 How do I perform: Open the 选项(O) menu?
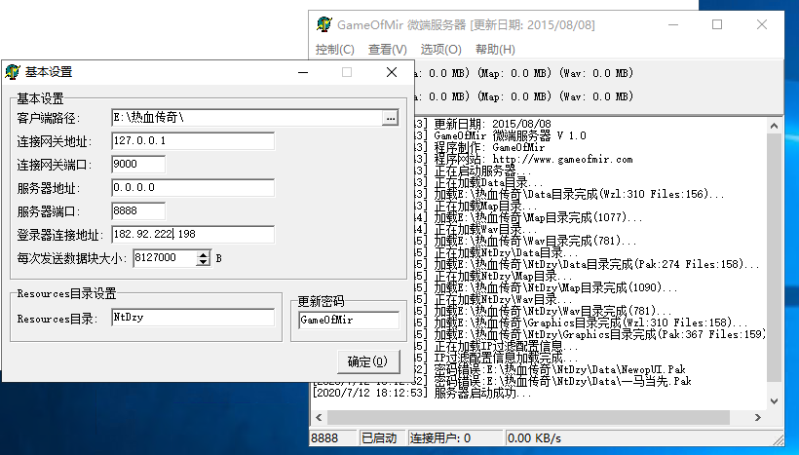440,50
